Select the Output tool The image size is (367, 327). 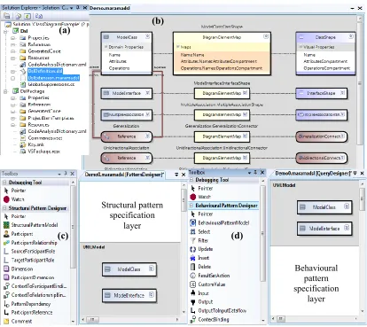pos(201,302)
